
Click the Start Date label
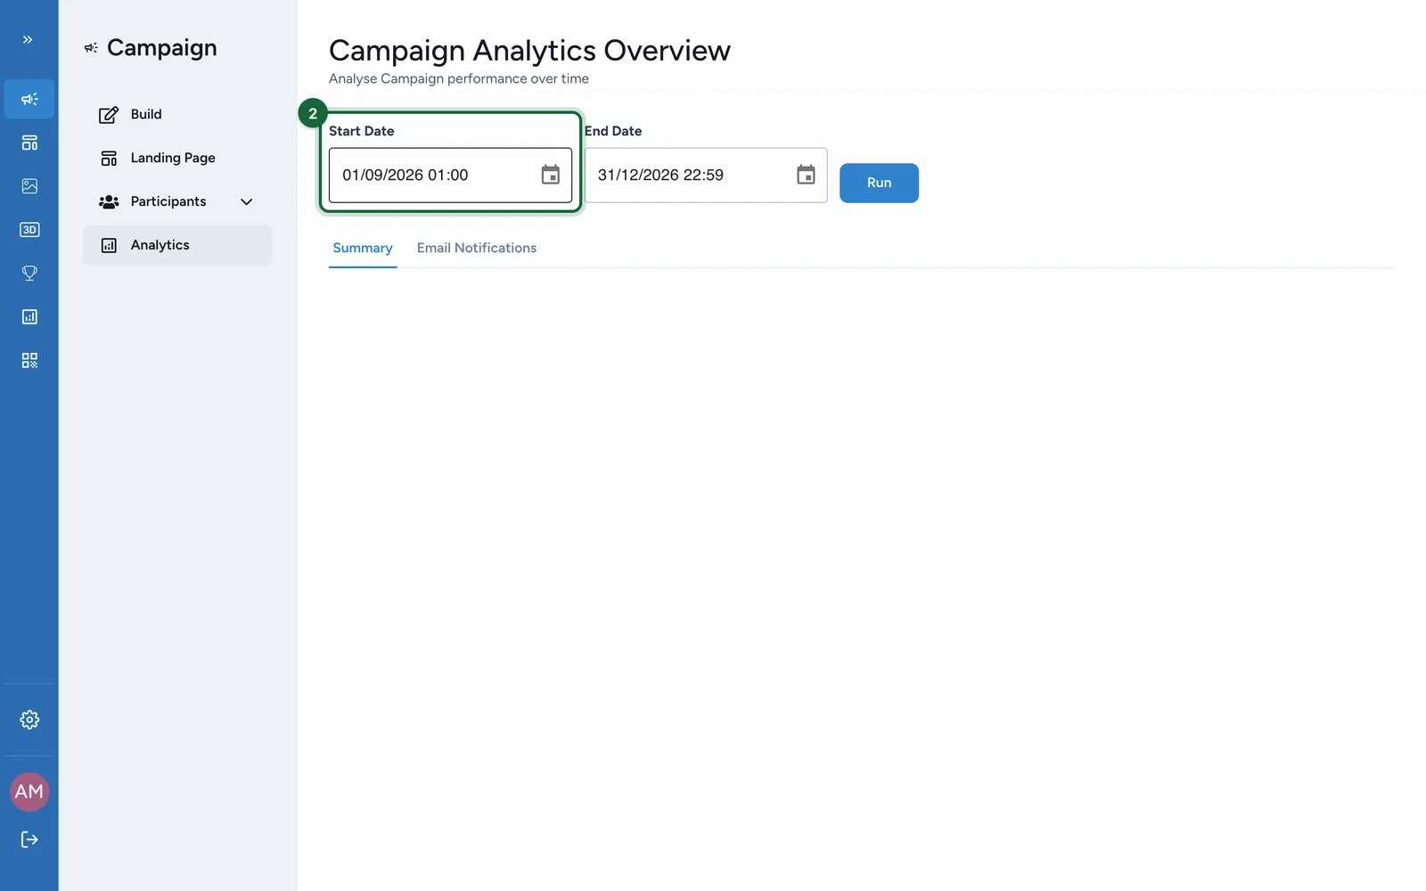click(x=361, y=131)
